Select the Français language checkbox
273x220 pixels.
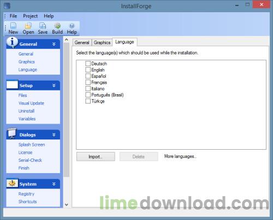[88, 82]
